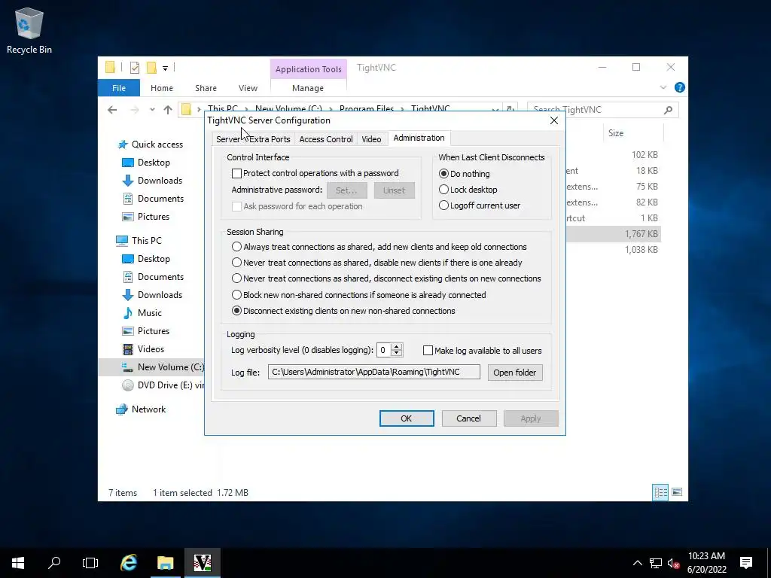Open the Video tab

pyautogui.click(x=371, y=139)
